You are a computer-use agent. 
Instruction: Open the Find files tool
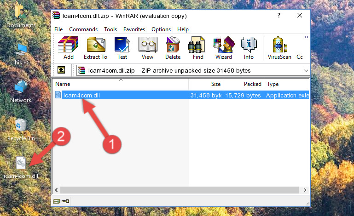coord(198,48)
